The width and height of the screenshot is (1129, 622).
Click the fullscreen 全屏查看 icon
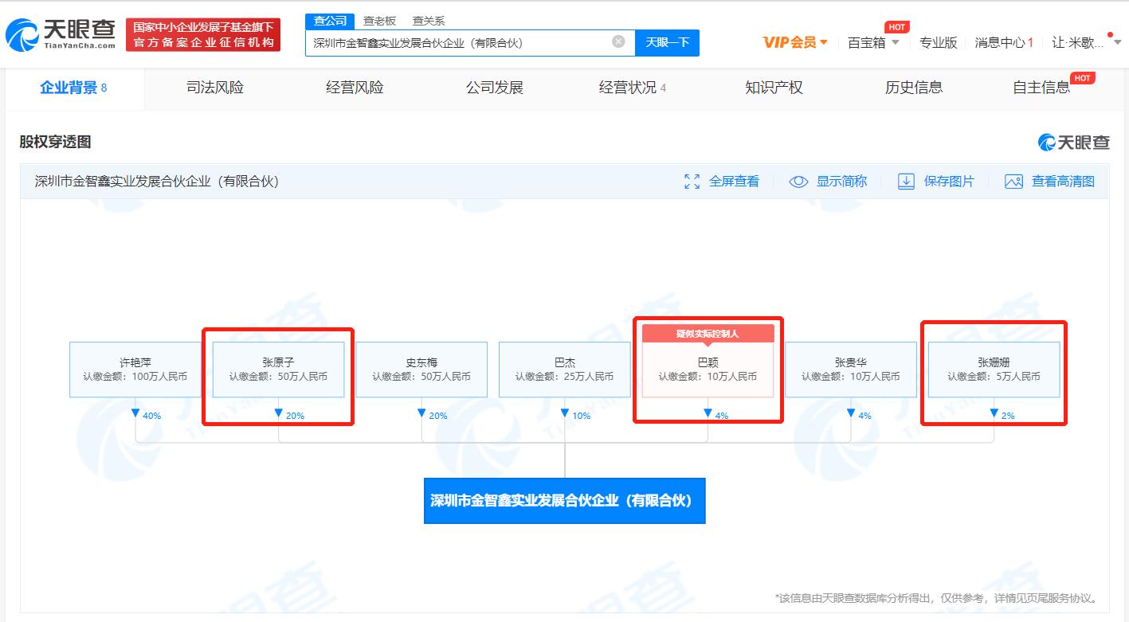[x=692, y=182]
